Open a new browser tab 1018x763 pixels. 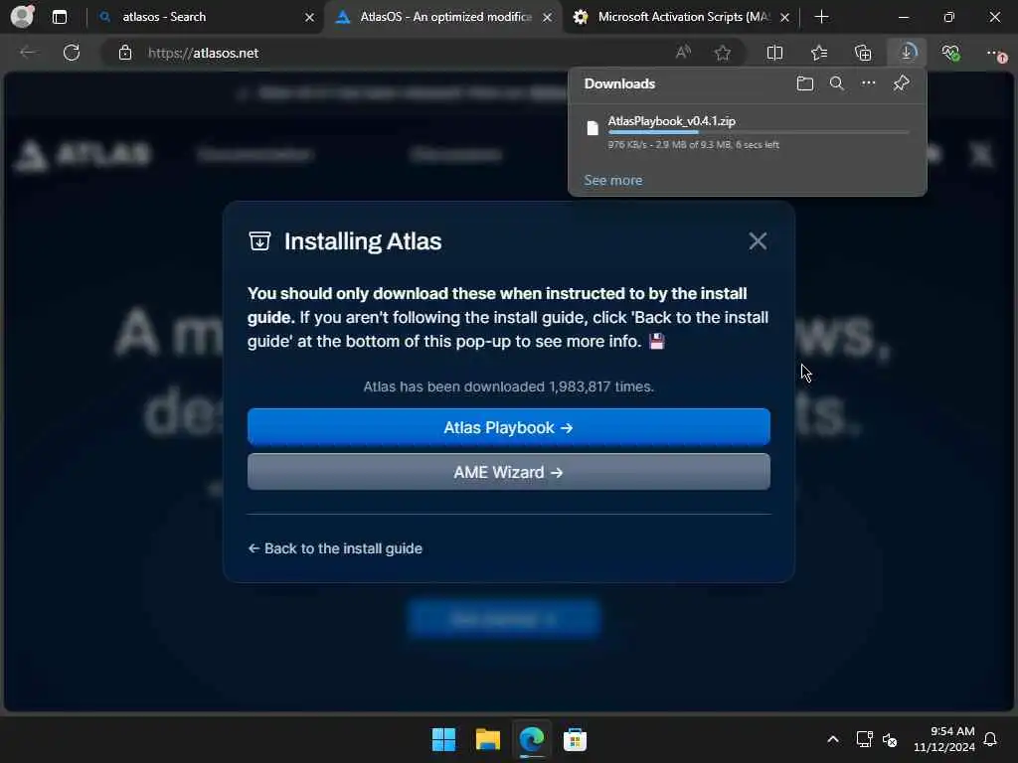pos(821,17)
